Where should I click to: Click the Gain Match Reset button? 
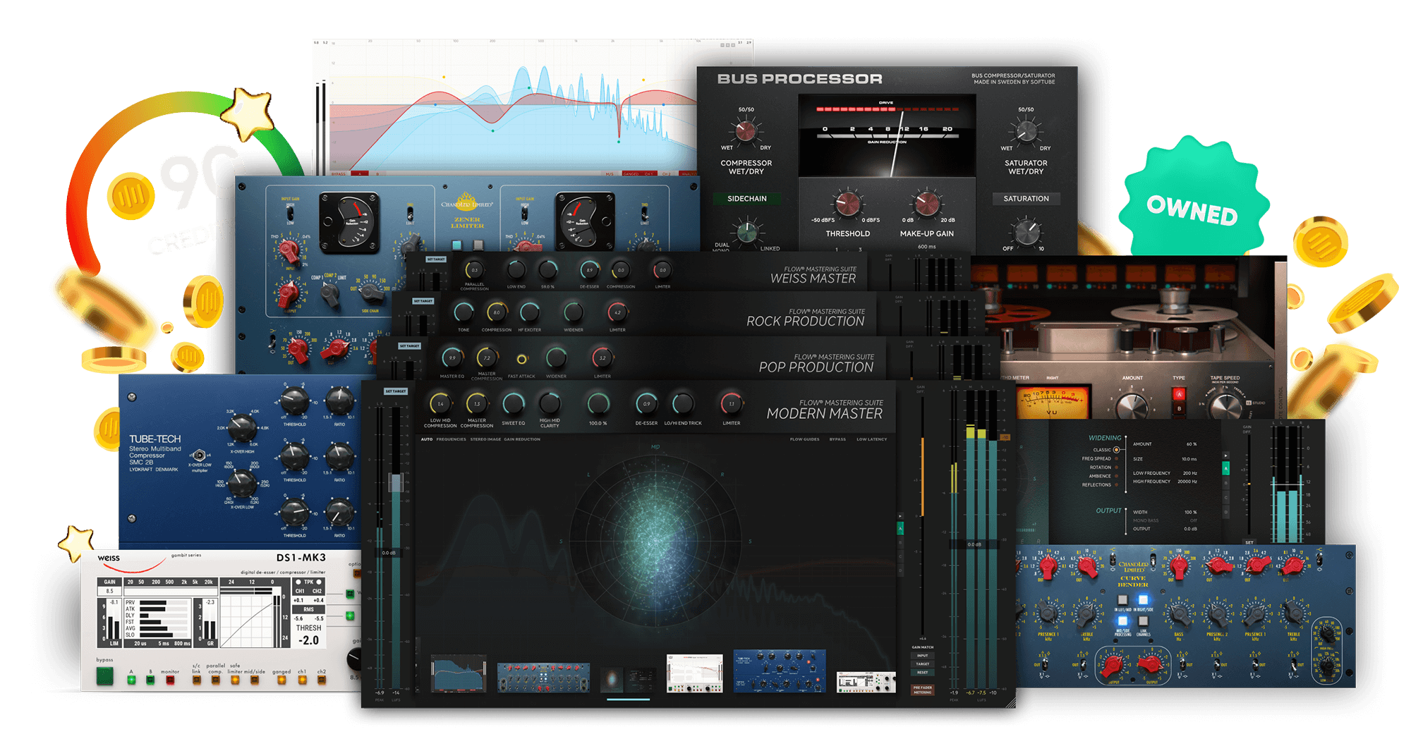(x=922, y=672)
